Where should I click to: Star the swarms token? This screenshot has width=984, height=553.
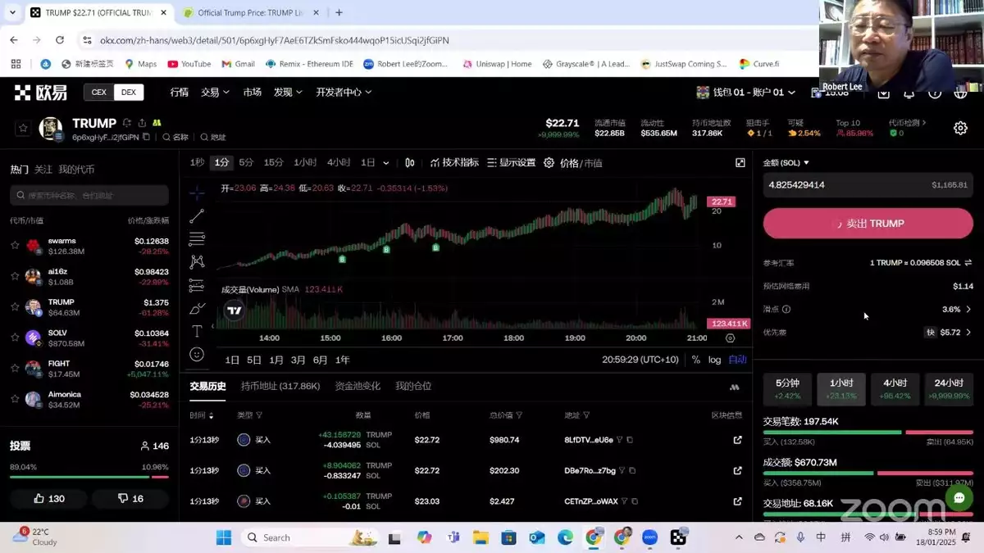pos(15,245)
